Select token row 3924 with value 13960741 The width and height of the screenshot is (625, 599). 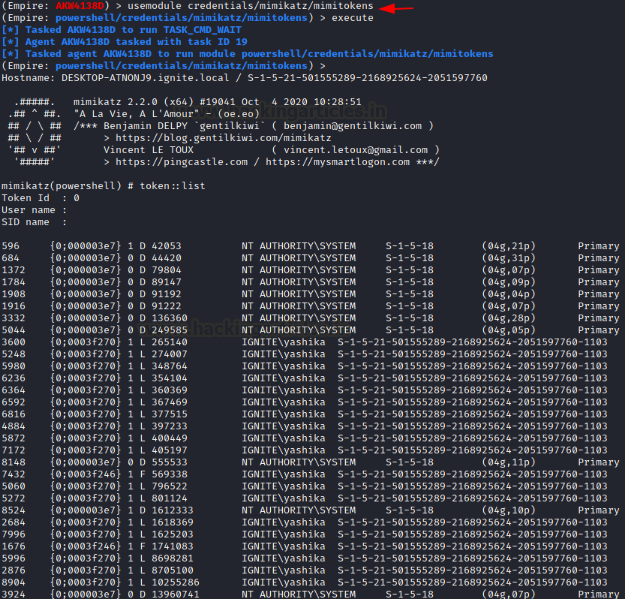tap(311, 594)
